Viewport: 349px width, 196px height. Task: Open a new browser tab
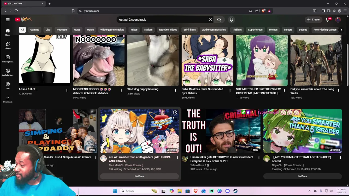49,4
